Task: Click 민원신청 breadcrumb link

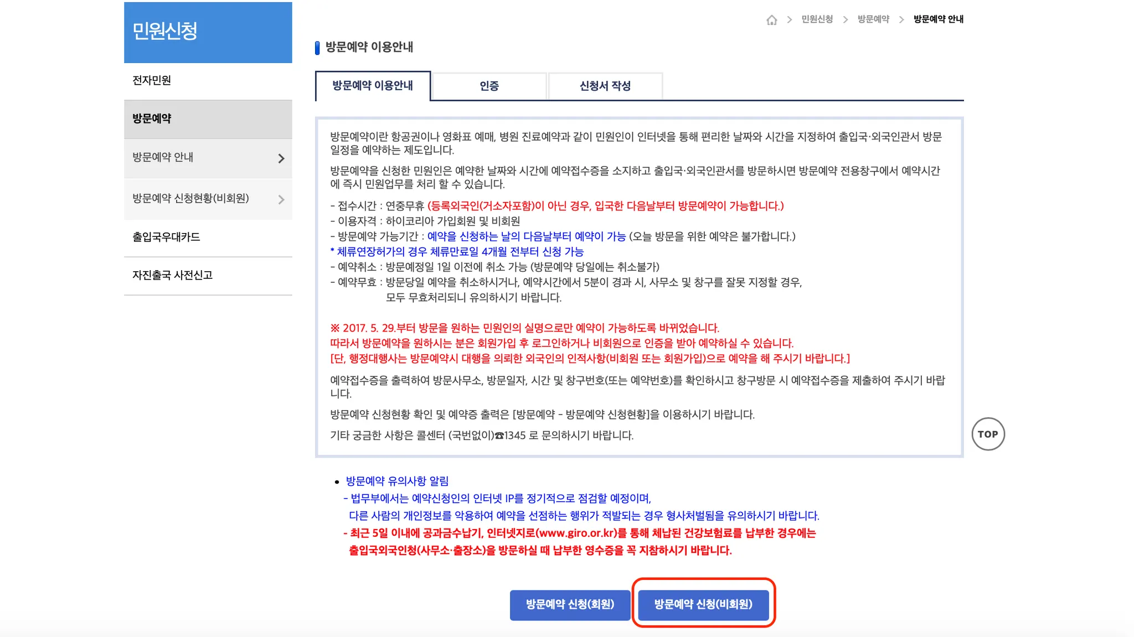Action: click(x=817, y=19)
